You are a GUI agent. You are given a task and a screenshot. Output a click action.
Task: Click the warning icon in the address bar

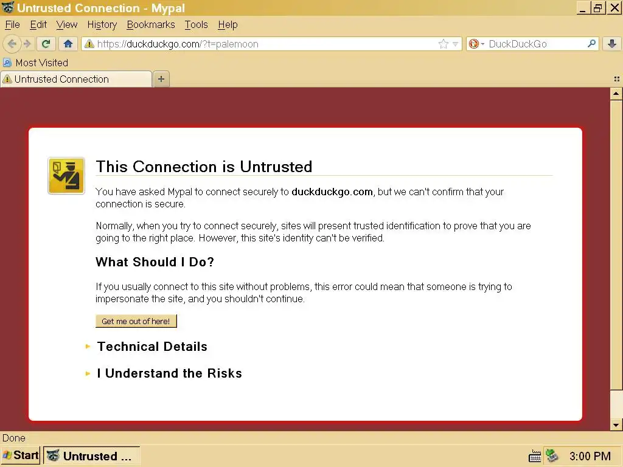click(x=89, y=44)
